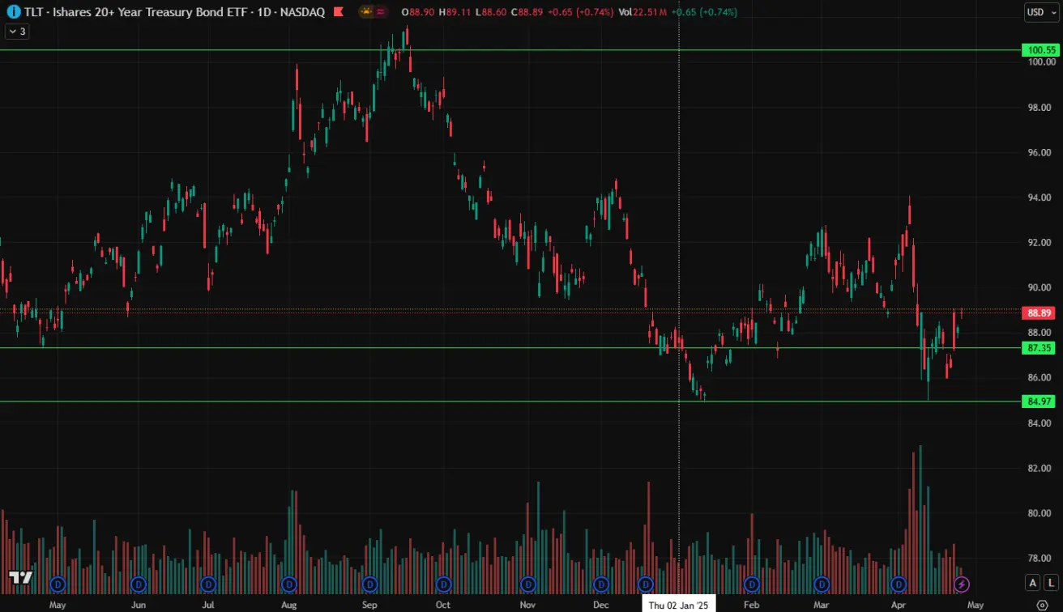The width and height of the screenshot is (1063, 612).
Task: Click dividend marker above Sep label
Action: click(369, 584)
